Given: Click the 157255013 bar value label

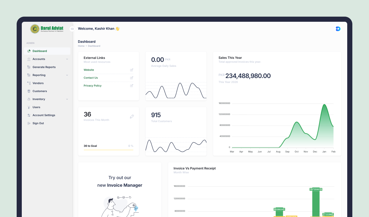Looking at the screenshot, I should pyautogui.click(x=316, y=189).
